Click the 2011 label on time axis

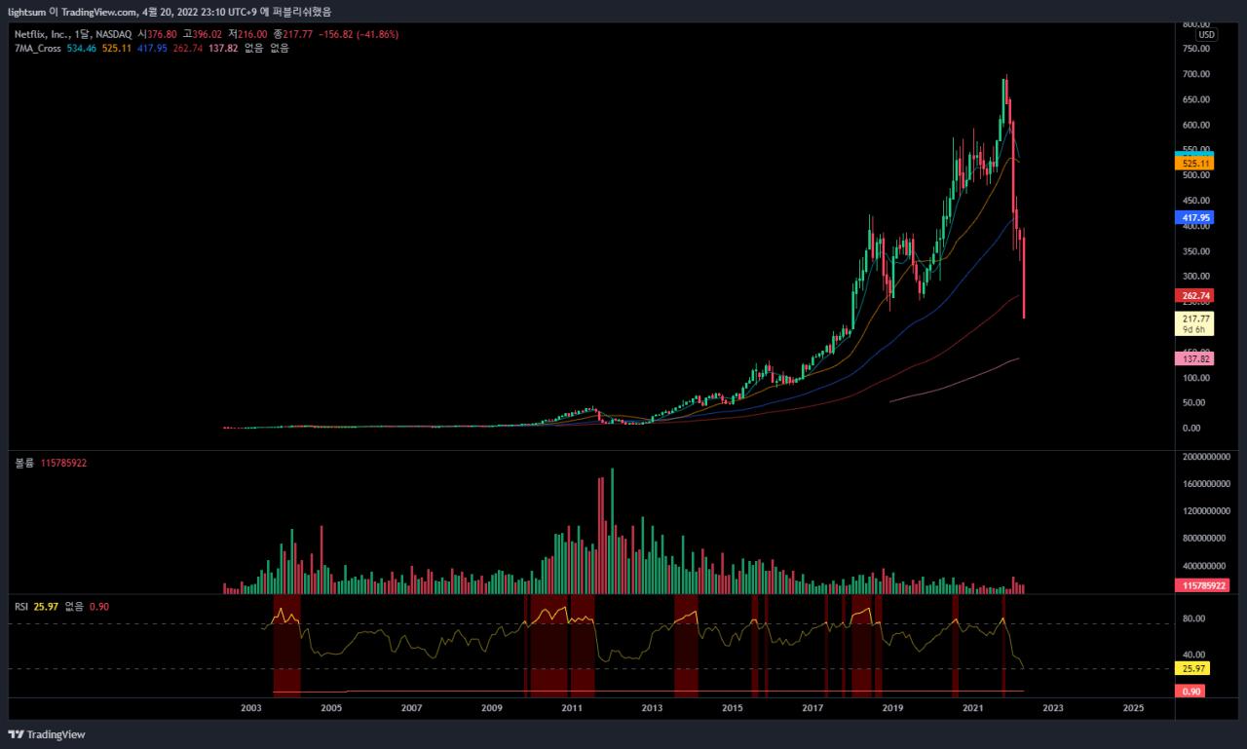571,708
